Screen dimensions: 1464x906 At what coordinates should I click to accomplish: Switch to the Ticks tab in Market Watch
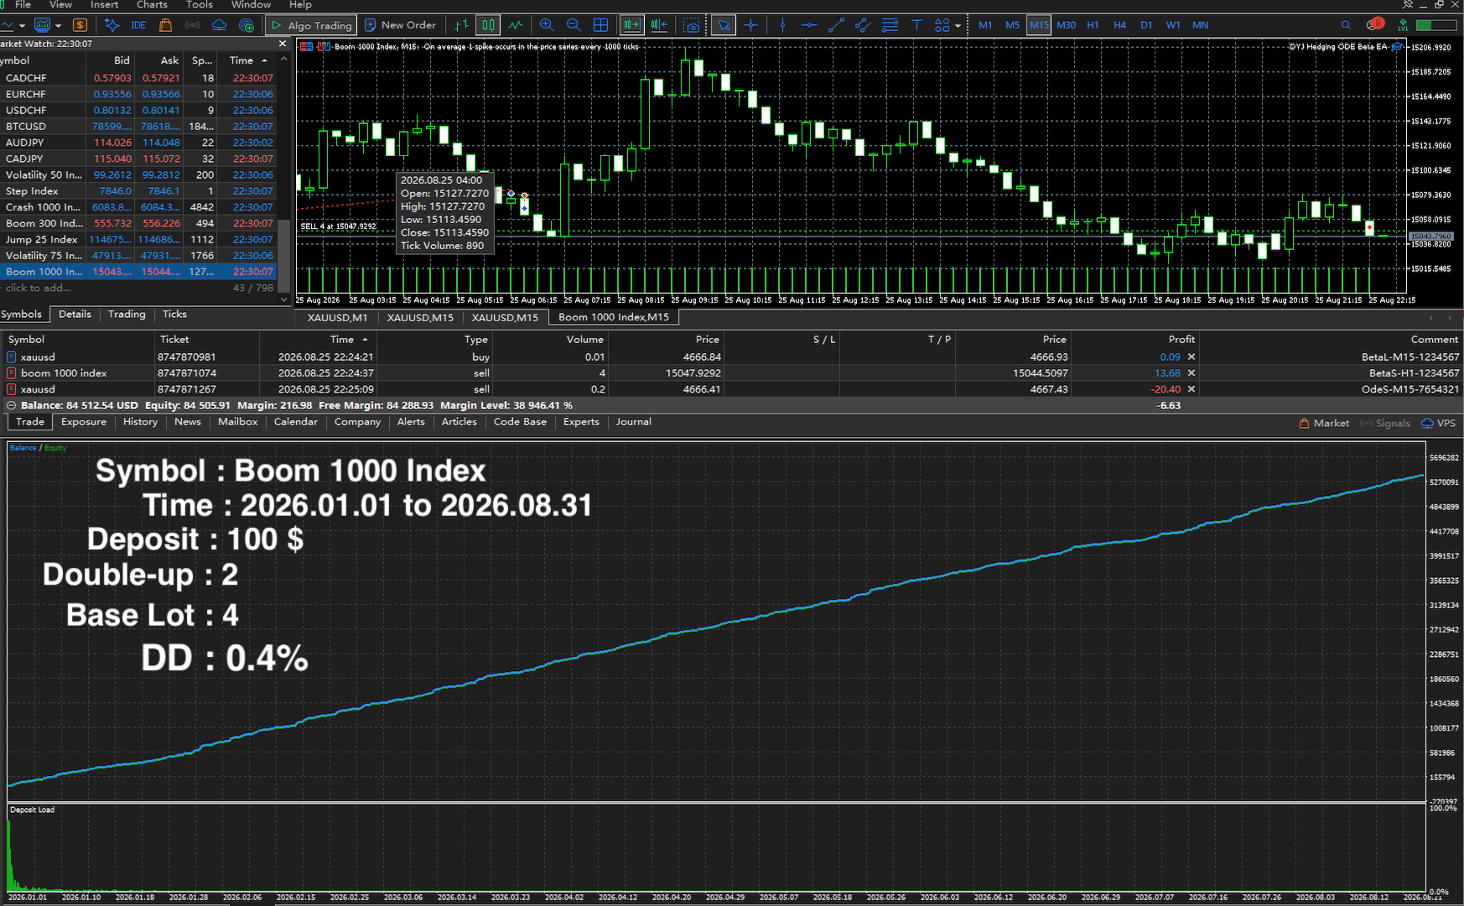click(174, 315)
